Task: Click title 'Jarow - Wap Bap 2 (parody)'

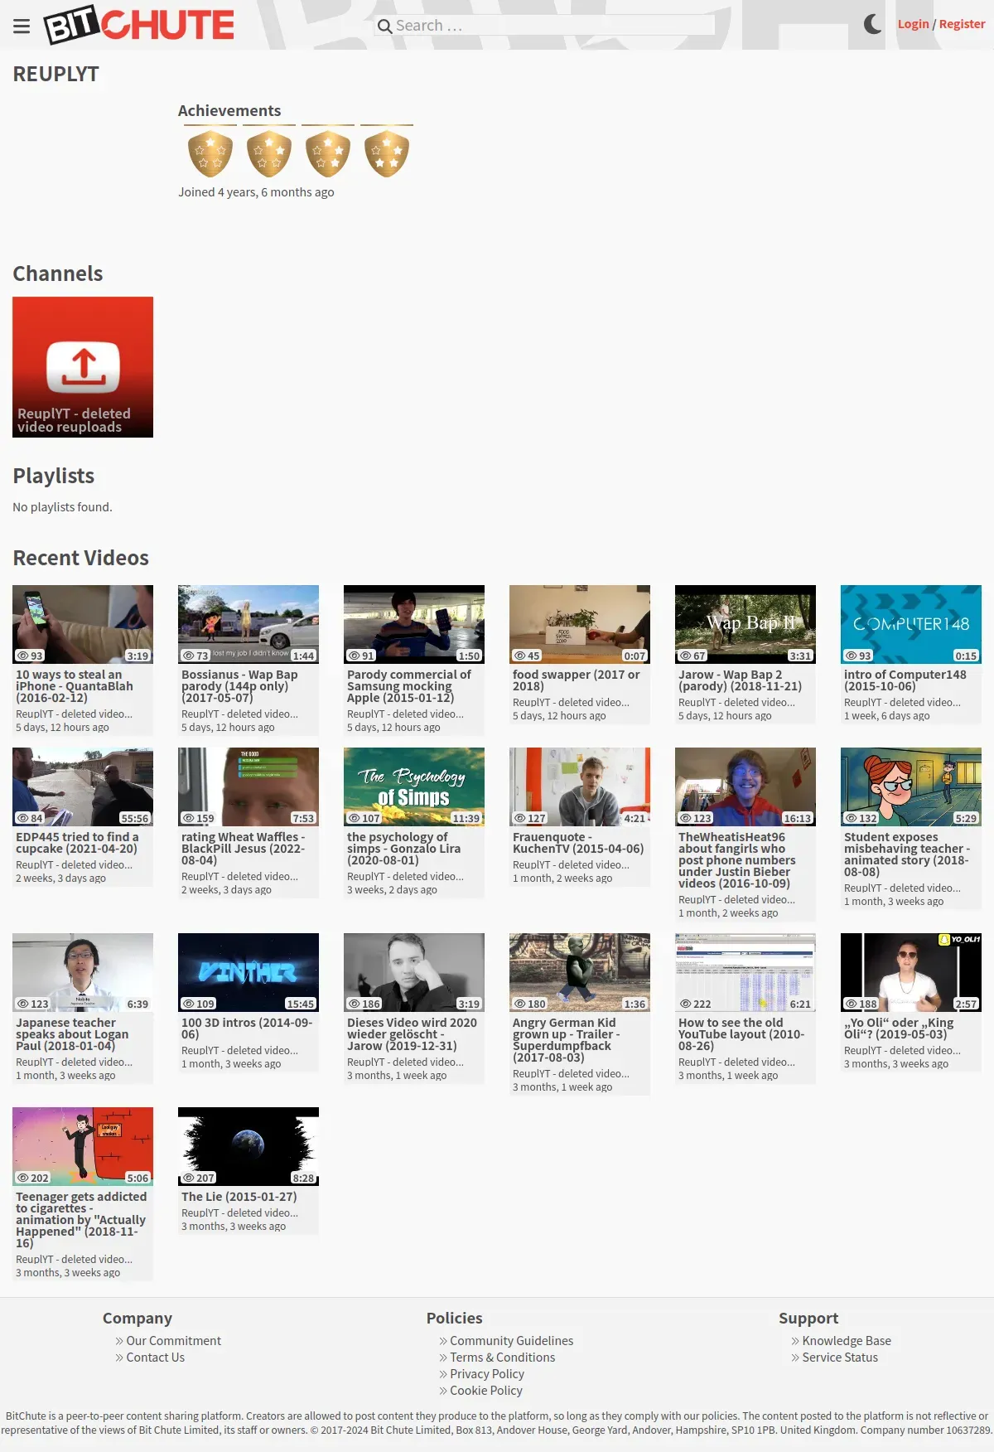Action: coord(740,680)
